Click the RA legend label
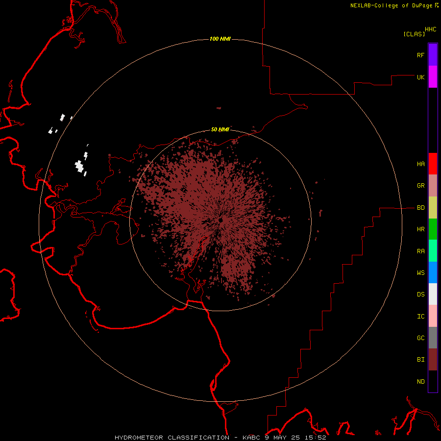The width and height of the screenshot is (441, 441). click(x=420, y=251)
